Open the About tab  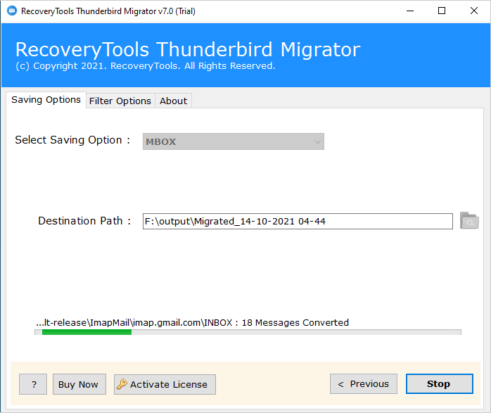(173, 101)
